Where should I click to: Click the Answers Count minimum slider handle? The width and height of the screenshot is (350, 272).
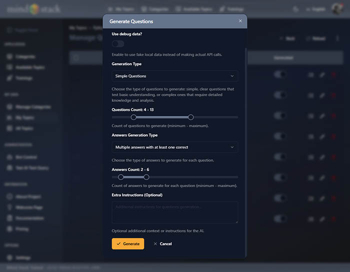[x=121, y=177]
